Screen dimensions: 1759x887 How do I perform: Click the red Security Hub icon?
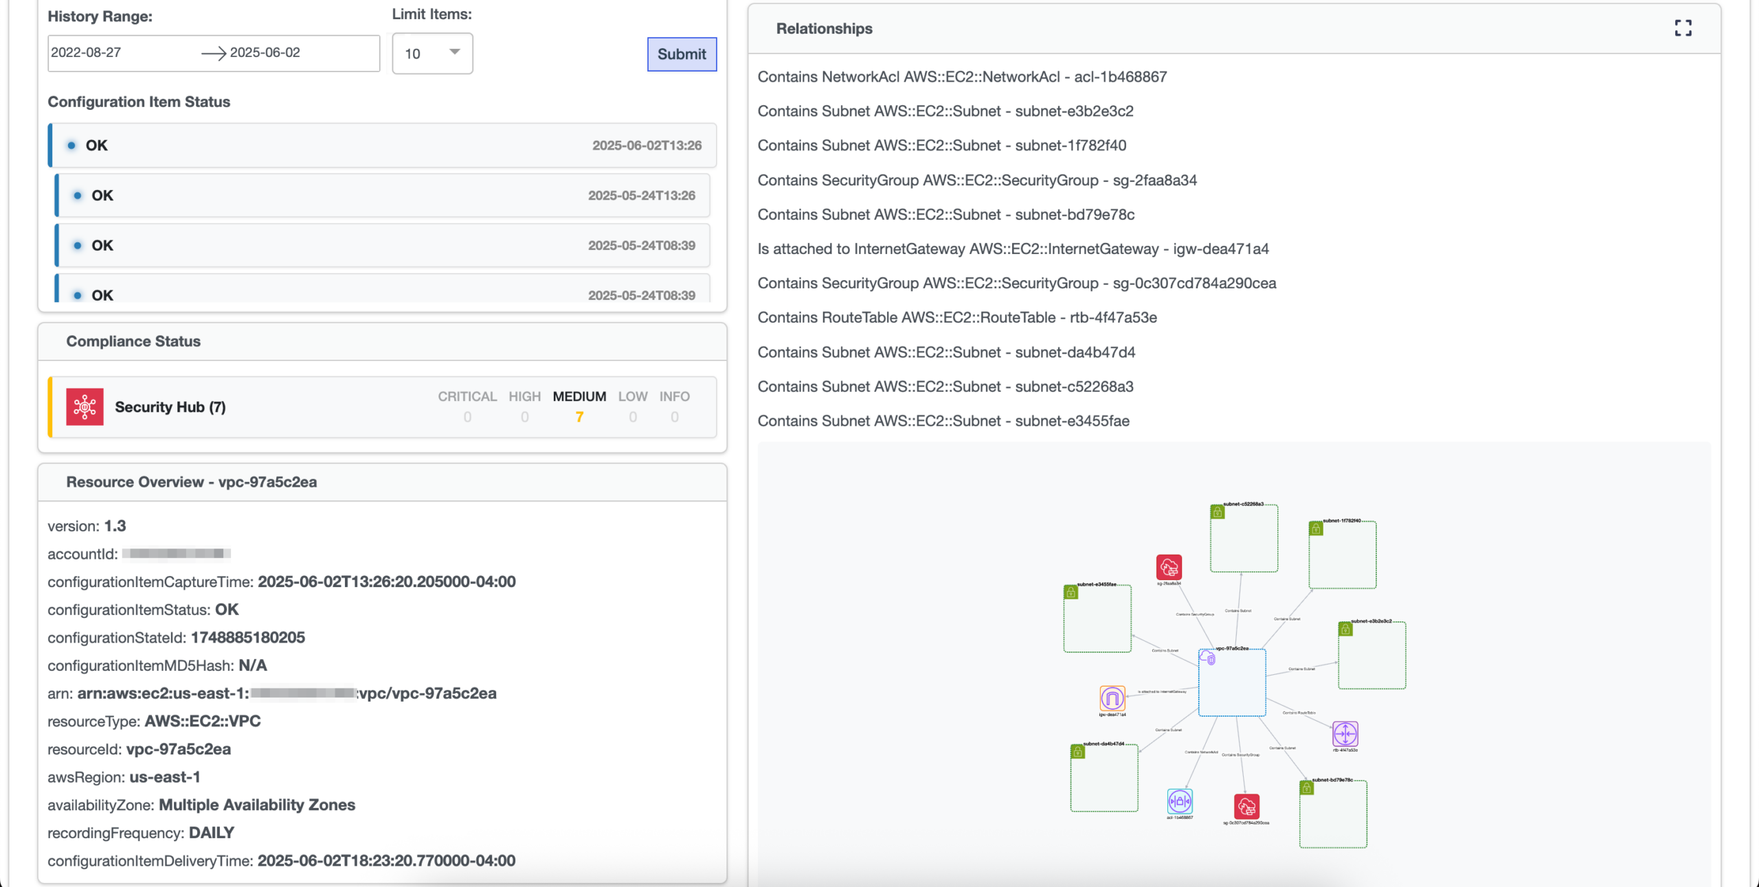coord(85,407)
